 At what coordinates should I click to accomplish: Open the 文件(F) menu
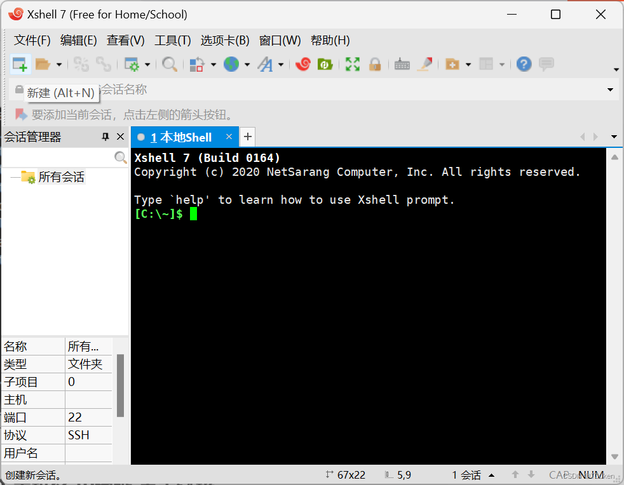pyautogui.click(x=32, y=40)
